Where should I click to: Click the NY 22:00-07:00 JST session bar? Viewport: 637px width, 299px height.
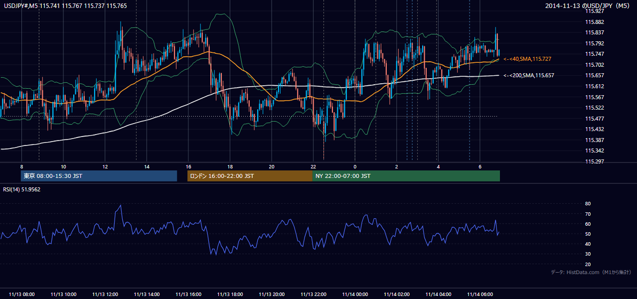click(406, 176)
